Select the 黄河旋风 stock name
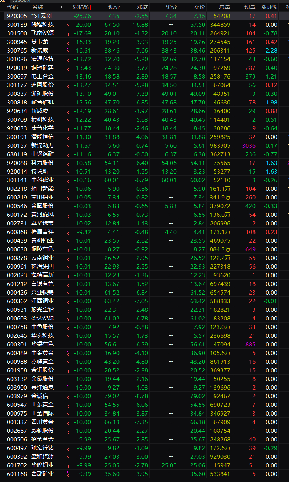This screenshot has width=289, height=482. pos(42,215)
